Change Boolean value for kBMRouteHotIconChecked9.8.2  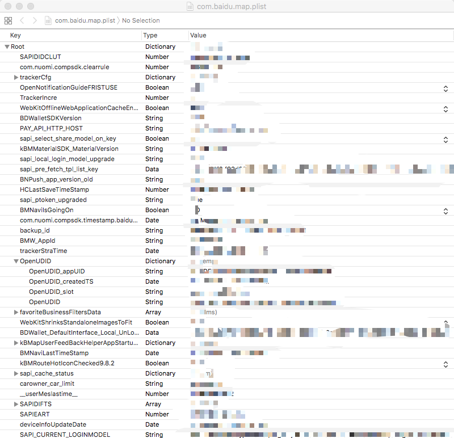point(445,364)
